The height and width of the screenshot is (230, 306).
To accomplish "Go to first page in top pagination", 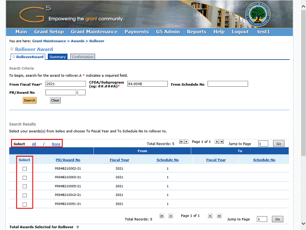I will 181,142.
